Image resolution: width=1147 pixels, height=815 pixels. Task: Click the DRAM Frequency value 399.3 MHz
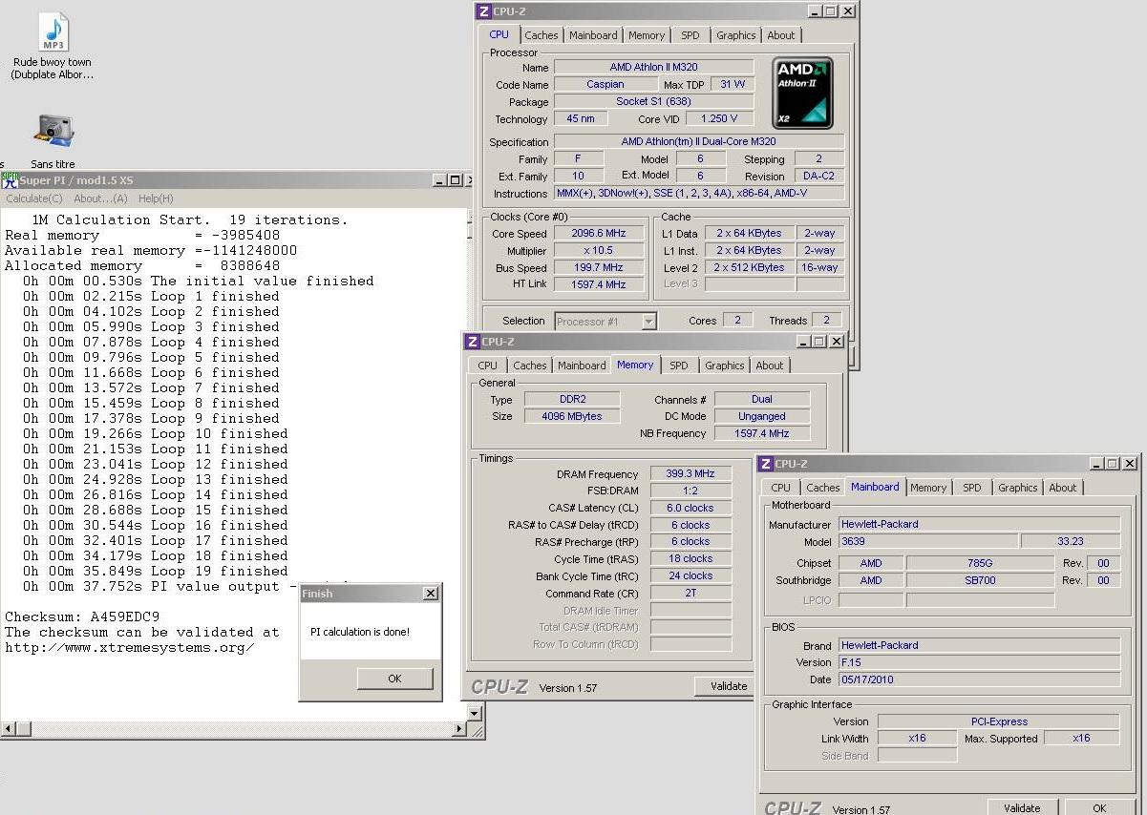tap(691, 474)
